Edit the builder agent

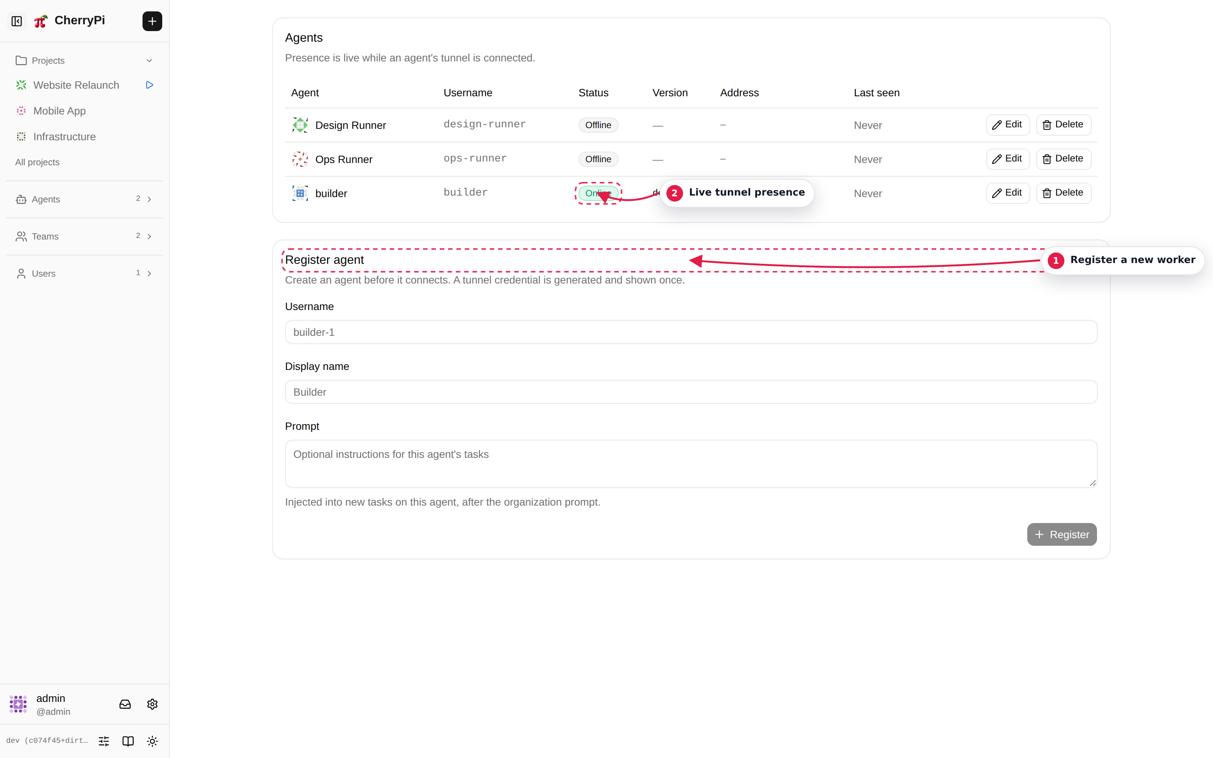coord(1008,193)
